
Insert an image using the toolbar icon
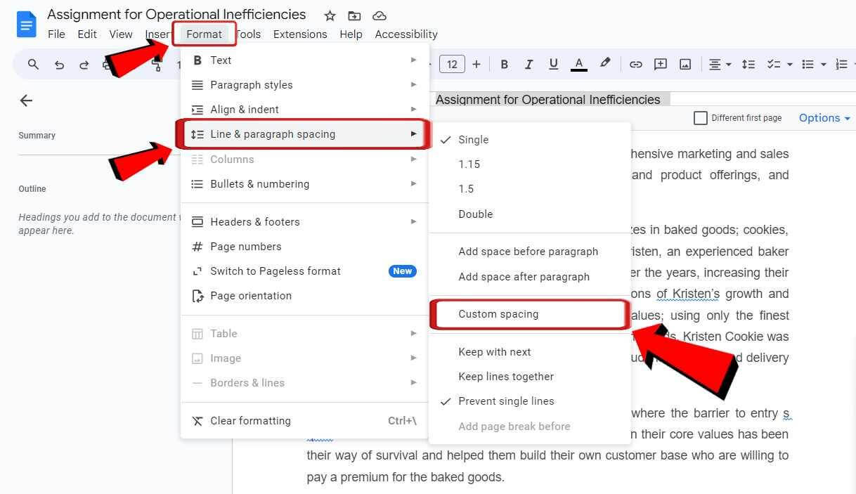pyautogui.click(x=685, y=64)
